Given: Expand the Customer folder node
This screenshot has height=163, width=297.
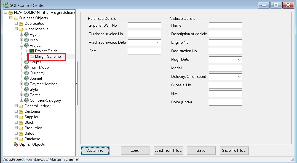Looking at the screenshot, I should tap(16, 111).
